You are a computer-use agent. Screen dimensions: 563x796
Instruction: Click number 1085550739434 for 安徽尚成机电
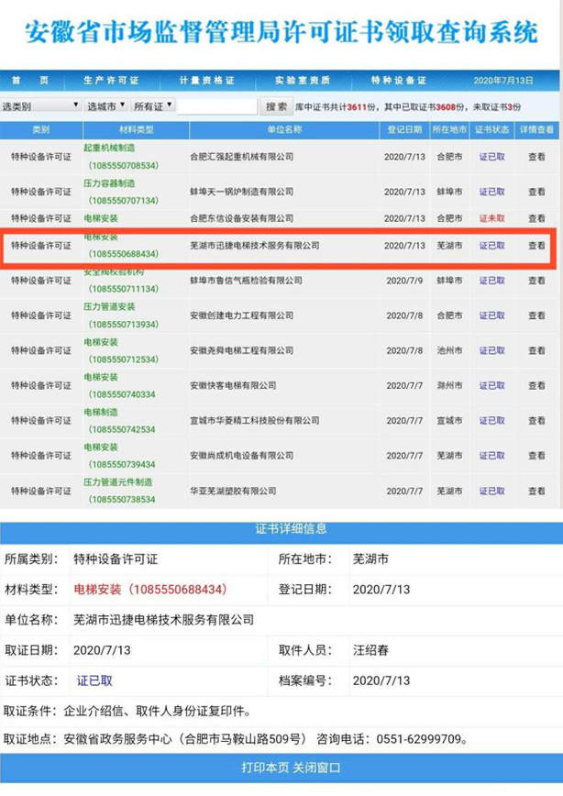click(x=122, y=465)
